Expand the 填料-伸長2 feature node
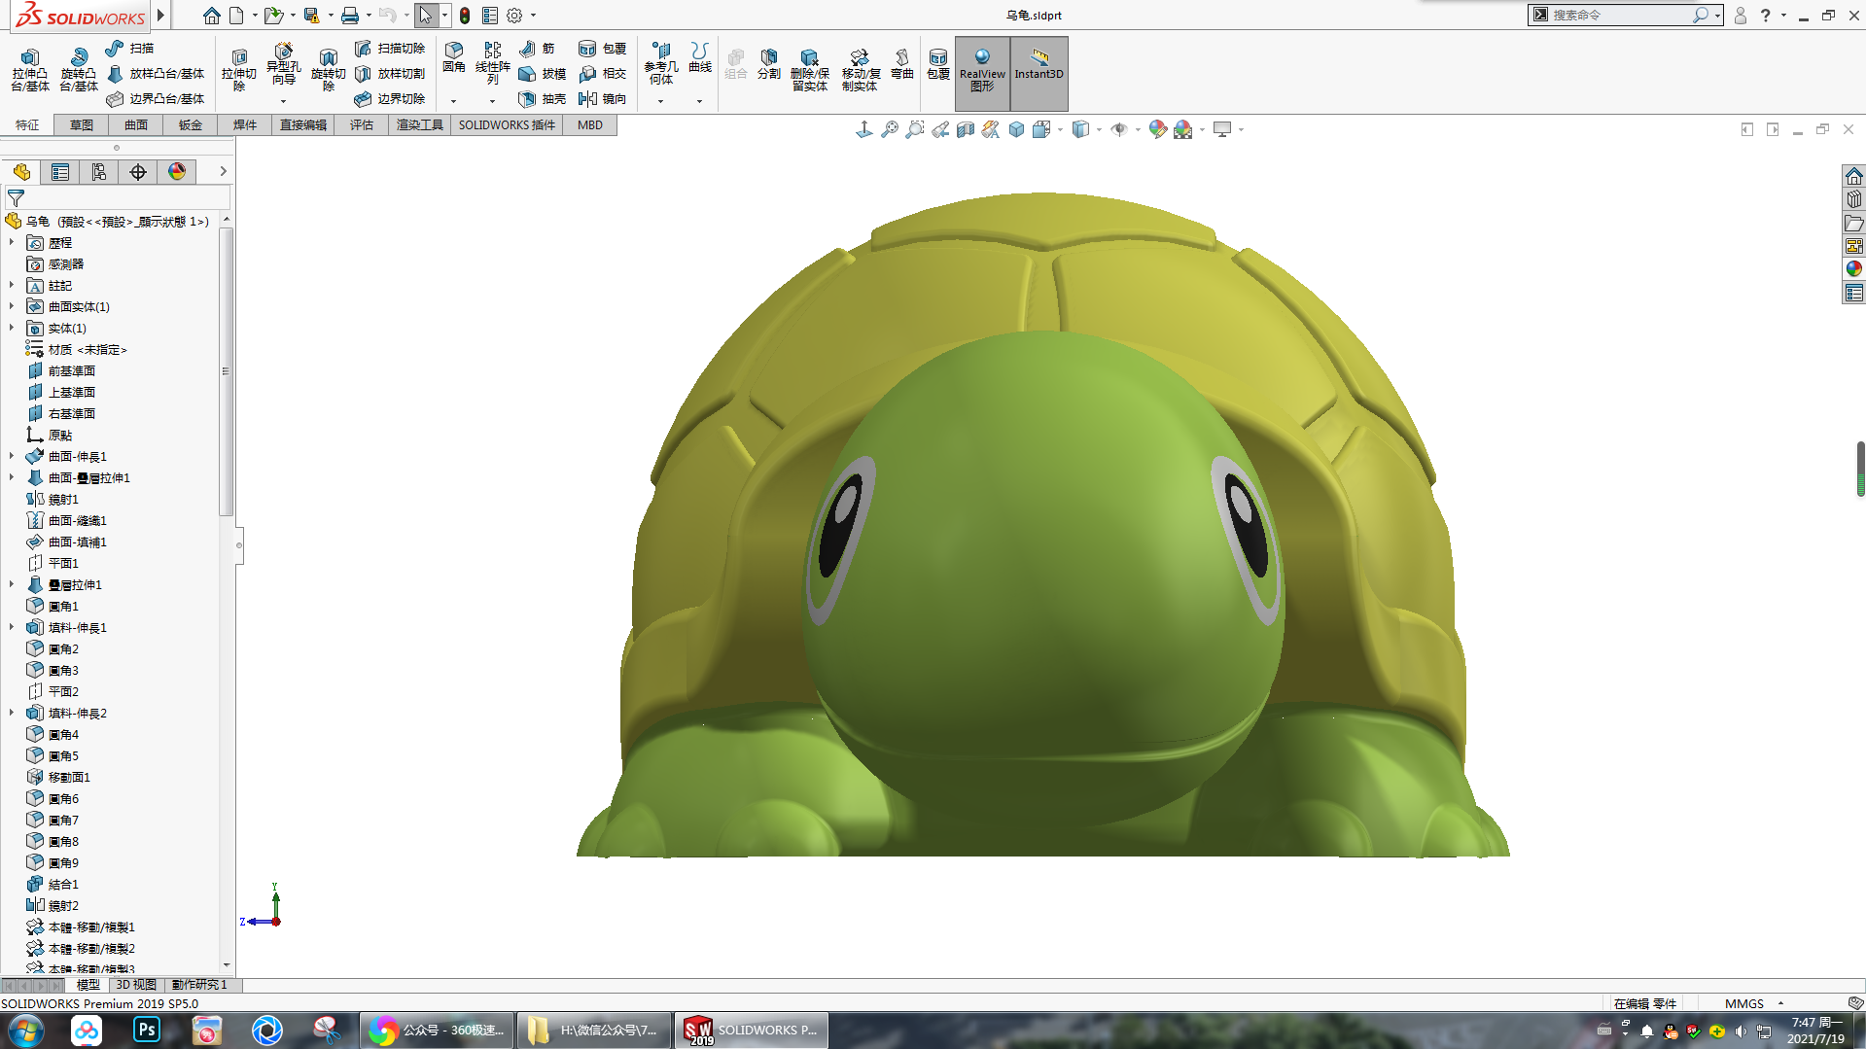This screenshot has height=1049, width=1866. tap(12, 713)
